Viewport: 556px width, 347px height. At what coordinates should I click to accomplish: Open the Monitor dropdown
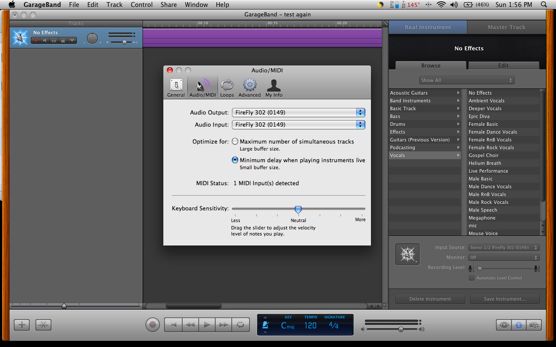click(504, 257)
